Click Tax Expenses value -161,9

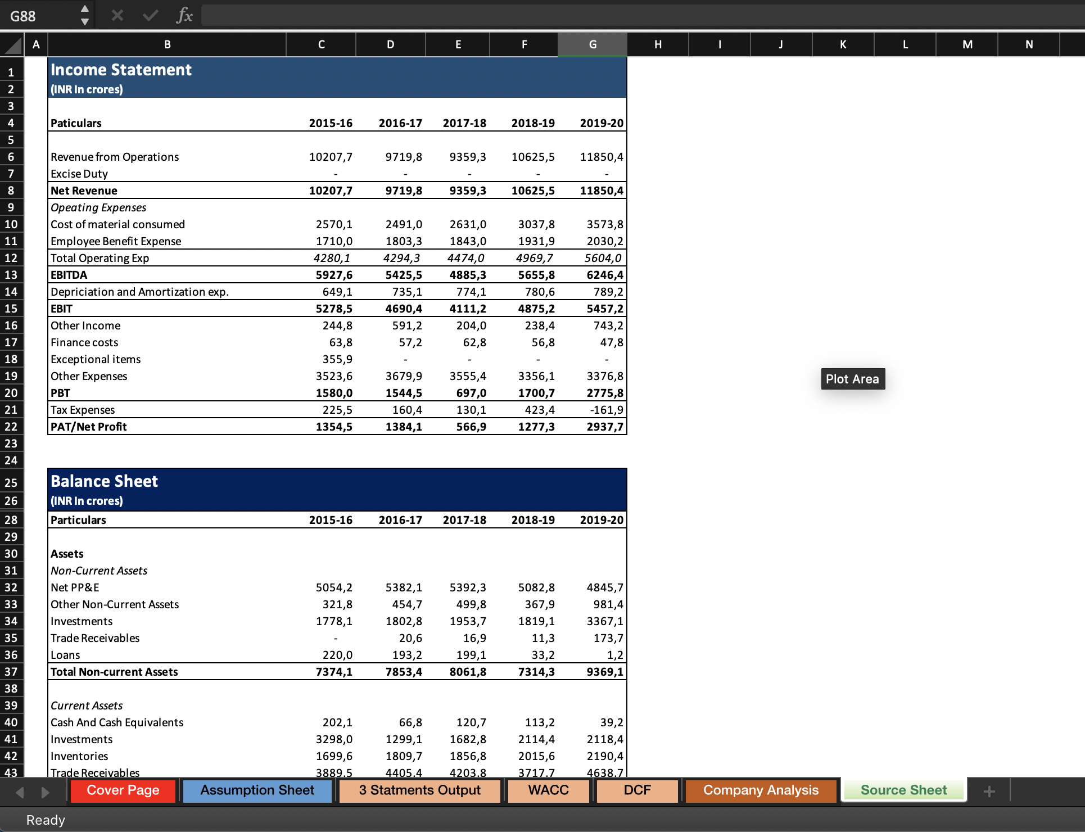(607, 410)
